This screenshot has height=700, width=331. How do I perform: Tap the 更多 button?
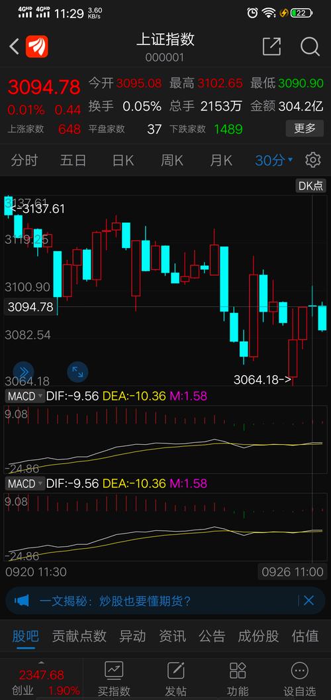point(305,129)
